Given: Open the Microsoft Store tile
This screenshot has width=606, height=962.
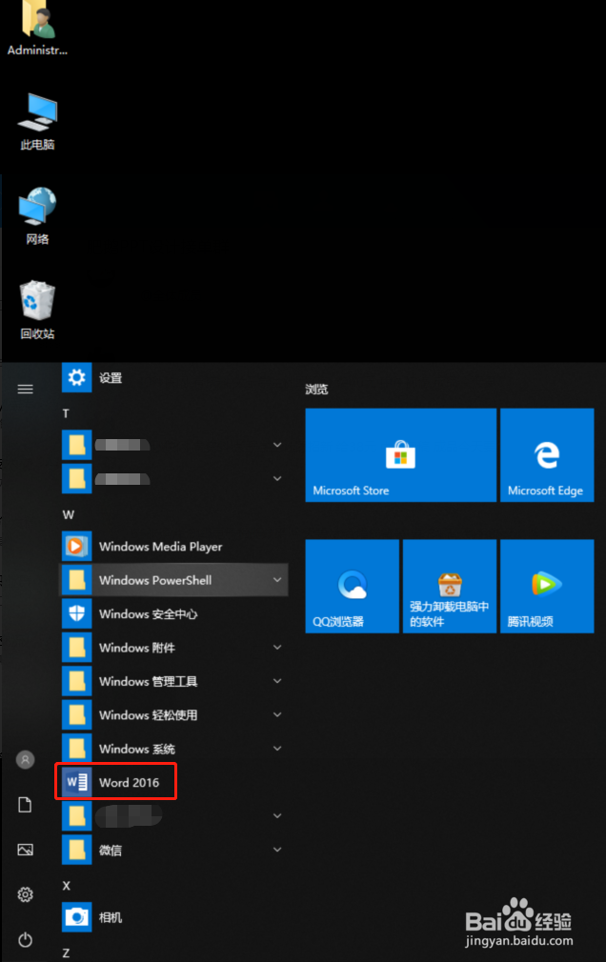Looking at the screenshot, I should (x=401, y=455).
